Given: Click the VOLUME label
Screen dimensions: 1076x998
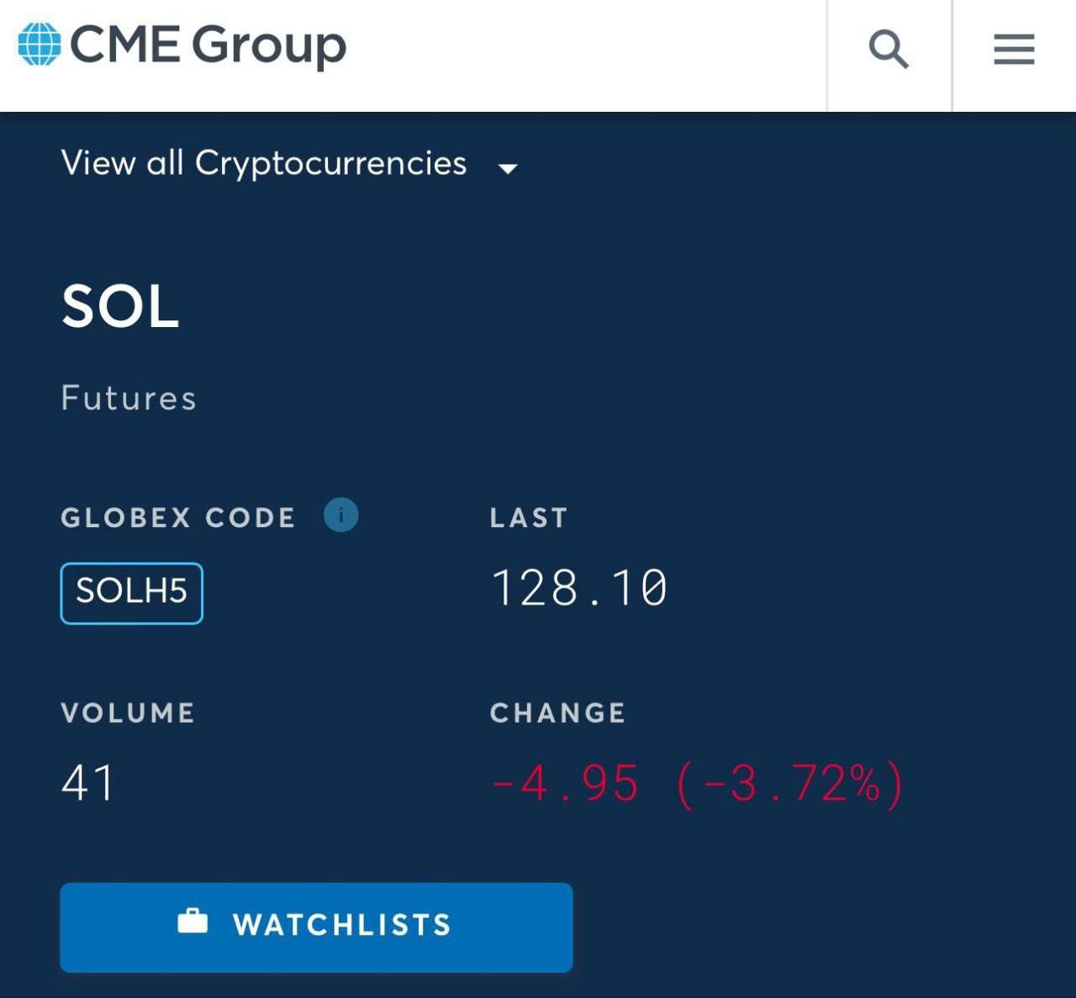Looking at the screenshot, I should coord(128,713).
